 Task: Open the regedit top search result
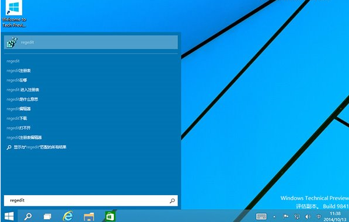tap(91, 42)
